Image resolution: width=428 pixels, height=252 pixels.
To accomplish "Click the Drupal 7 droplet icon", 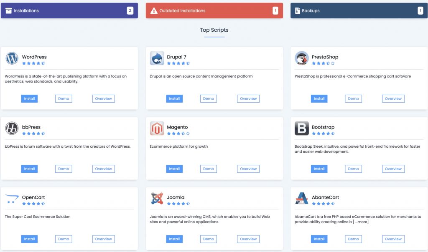I will [x=157, y=58].
